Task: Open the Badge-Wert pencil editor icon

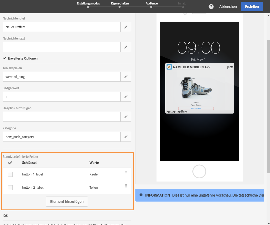Action: (x=126, y=97)
